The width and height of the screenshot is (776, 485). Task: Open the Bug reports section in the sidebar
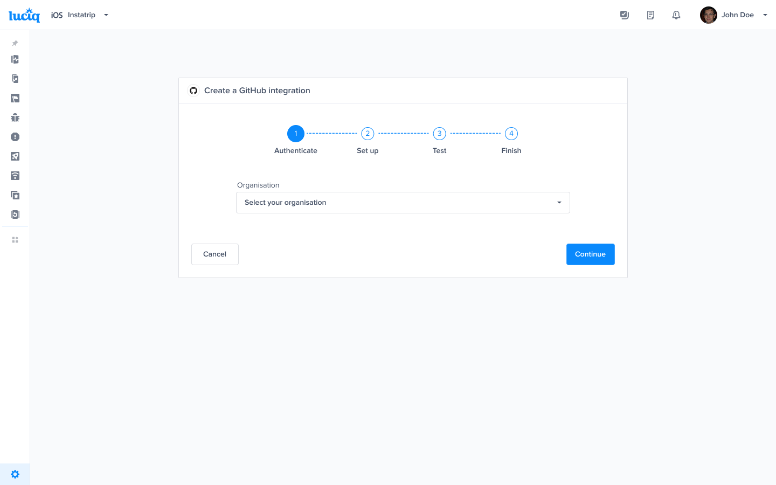pos(15,117)
